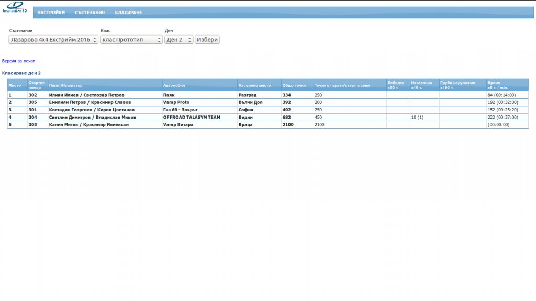
Task: Click start number 303
Action: click(33, 125)
